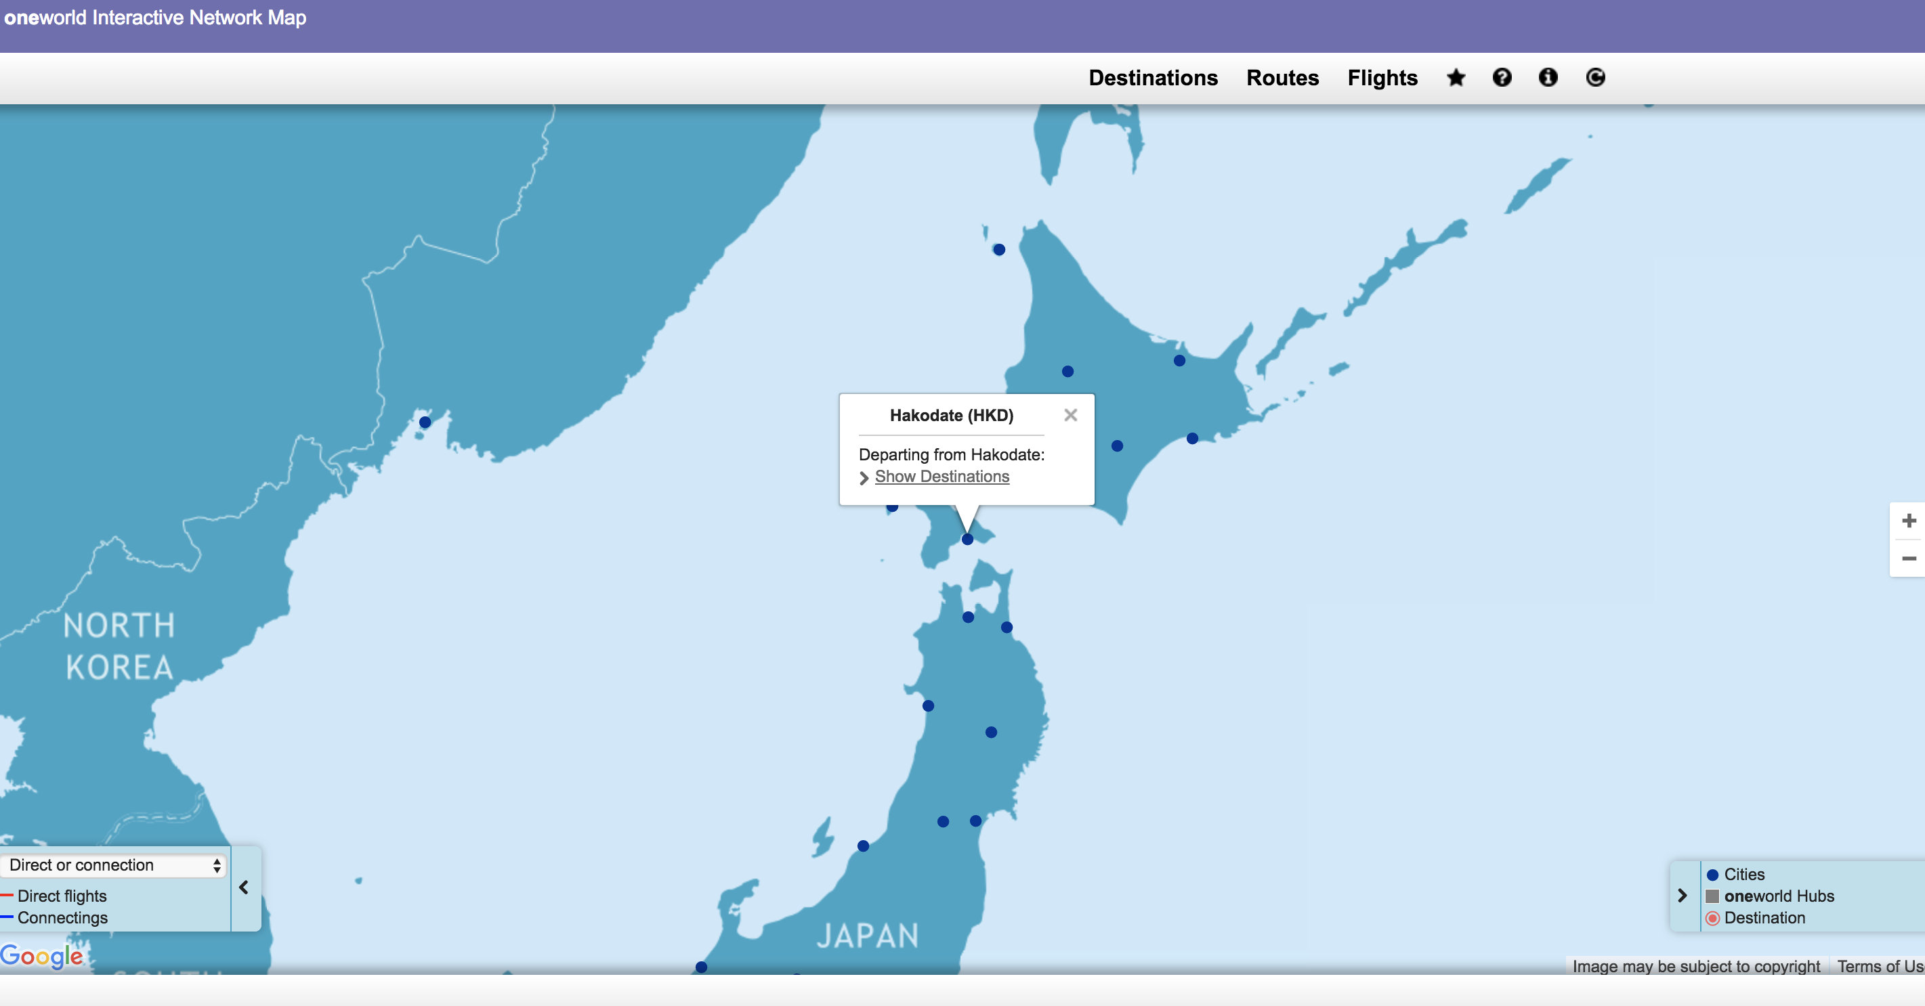Click the Cities legend entry
Screen dimensions: 1925x1006
1744,874
